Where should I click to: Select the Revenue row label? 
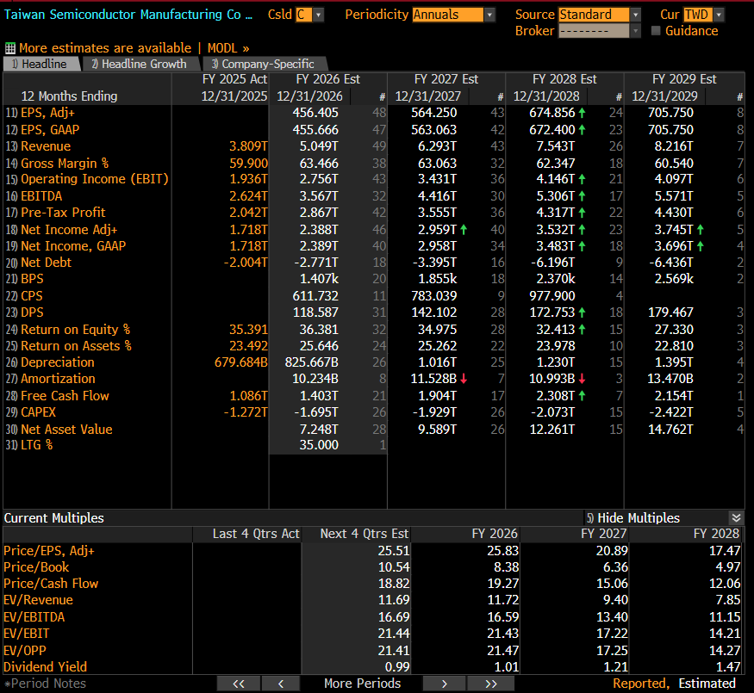(45, 146)
